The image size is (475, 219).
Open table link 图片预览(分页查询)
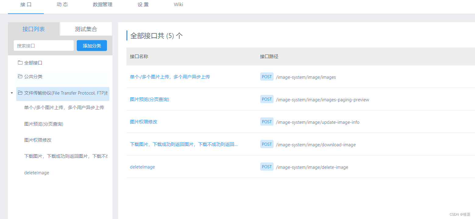(150, 99)
